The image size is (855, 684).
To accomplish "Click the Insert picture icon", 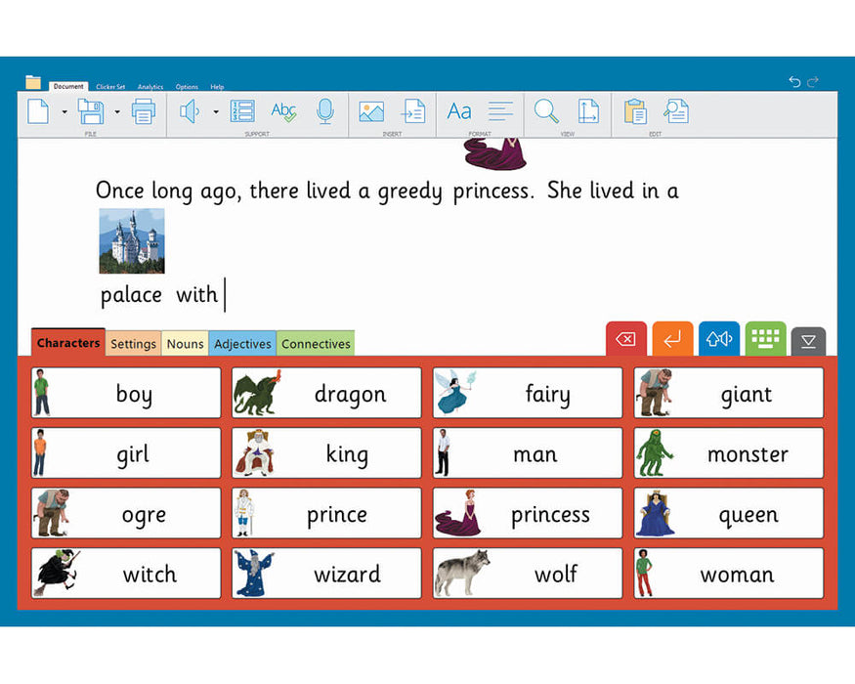I will pos(371,111).
